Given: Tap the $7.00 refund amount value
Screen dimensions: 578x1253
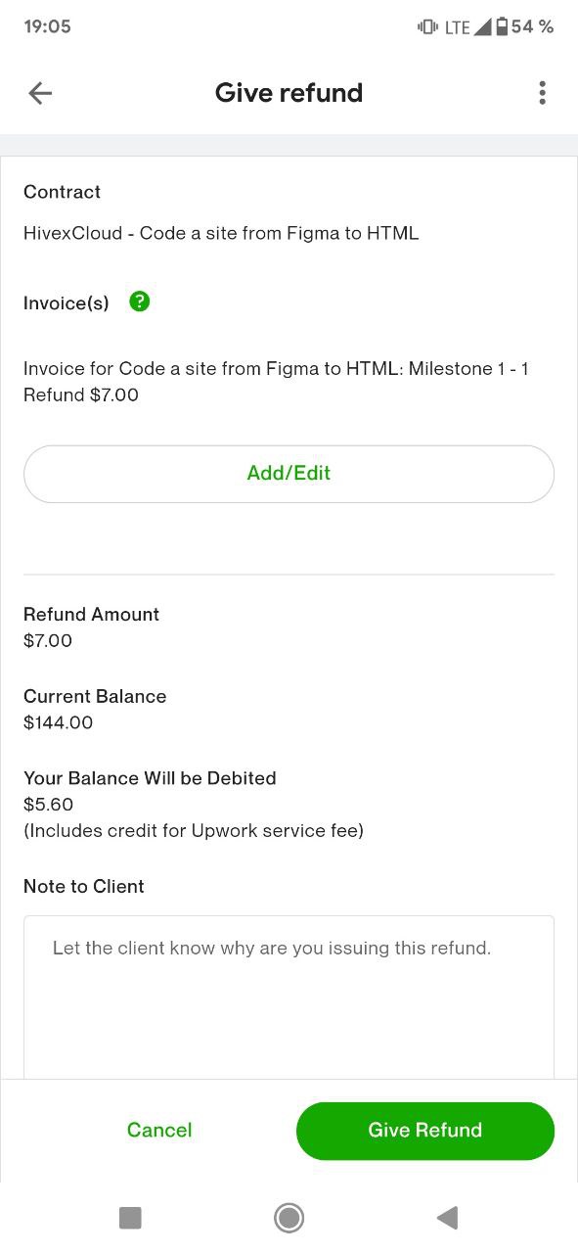Looking at the screenshot, I should point(48,641).
